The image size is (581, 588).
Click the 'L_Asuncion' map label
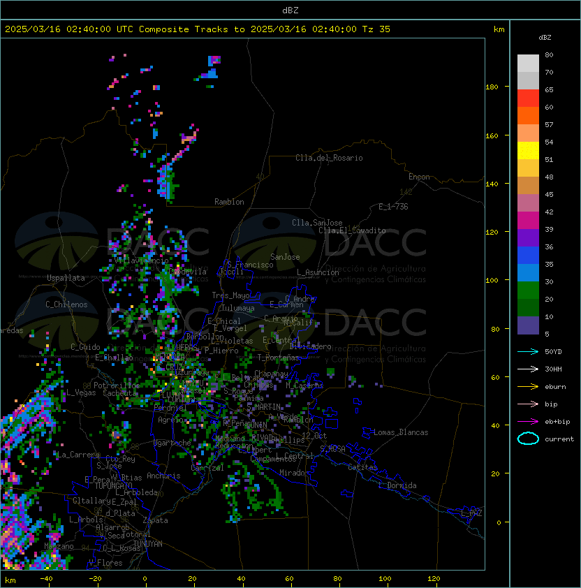coord(318,272)
